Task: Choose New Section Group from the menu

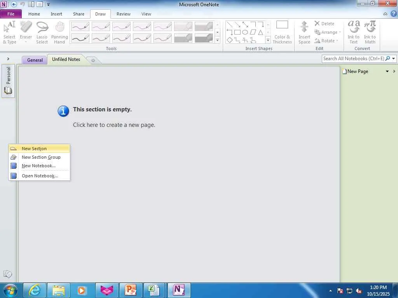Action: click(x=39, y=157)
